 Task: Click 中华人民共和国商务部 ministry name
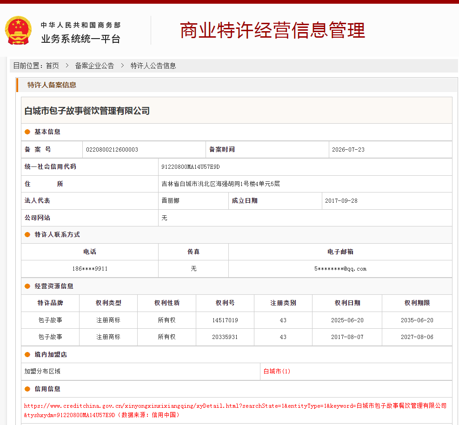[x=80, y=25]
